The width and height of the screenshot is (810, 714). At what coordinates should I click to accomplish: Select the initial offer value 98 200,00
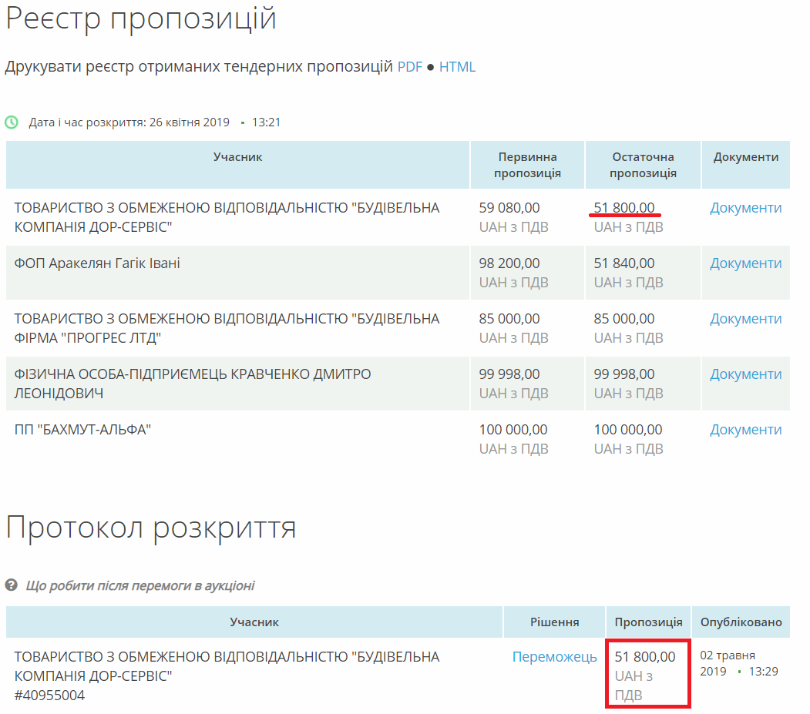pyautogui.click(x=509, y=263)
